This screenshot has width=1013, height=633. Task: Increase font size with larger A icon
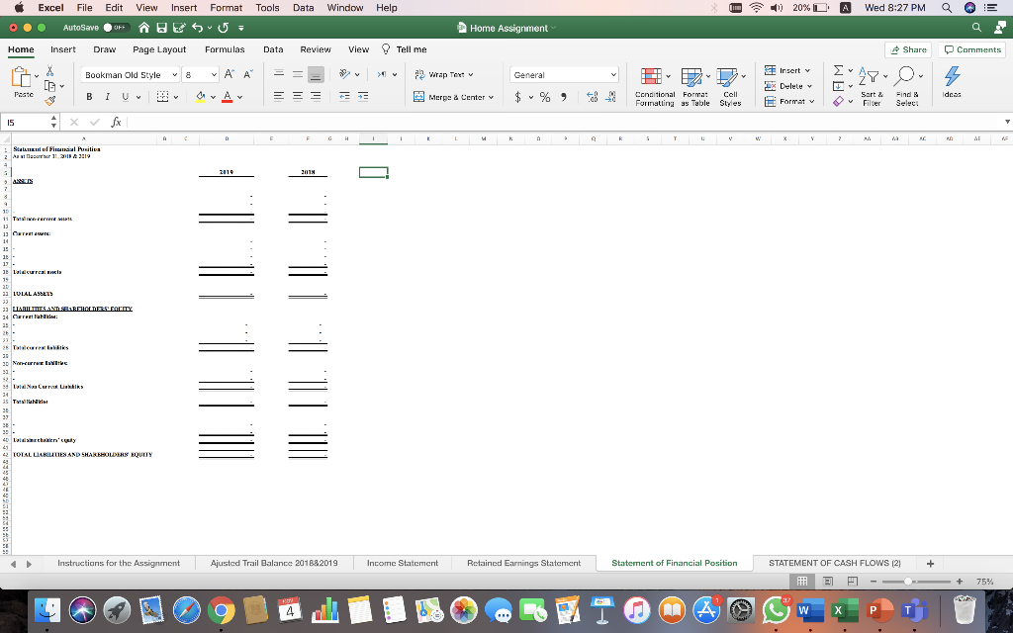coord(230,75)
